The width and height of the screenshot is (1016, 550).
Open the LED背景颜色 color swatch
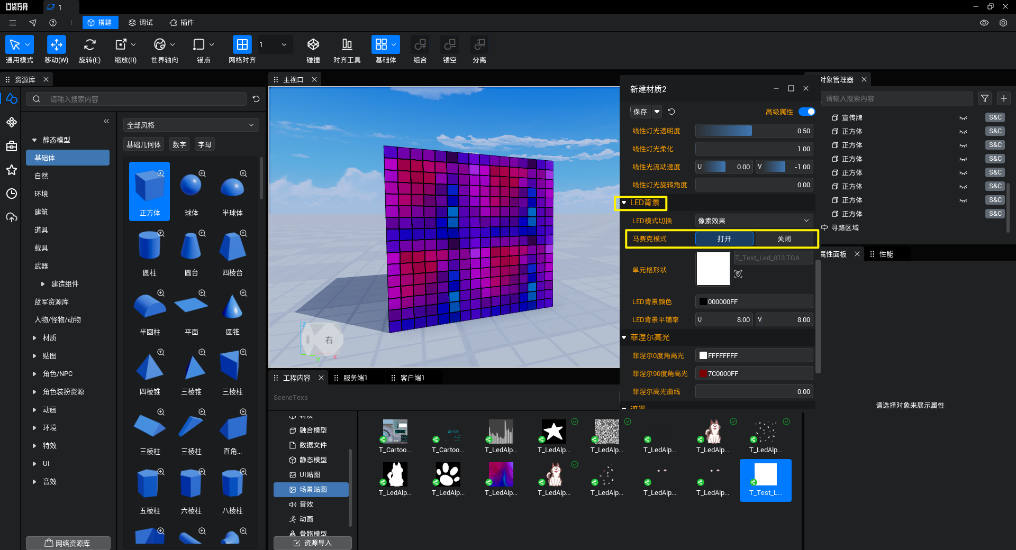[x=703, y=302]
